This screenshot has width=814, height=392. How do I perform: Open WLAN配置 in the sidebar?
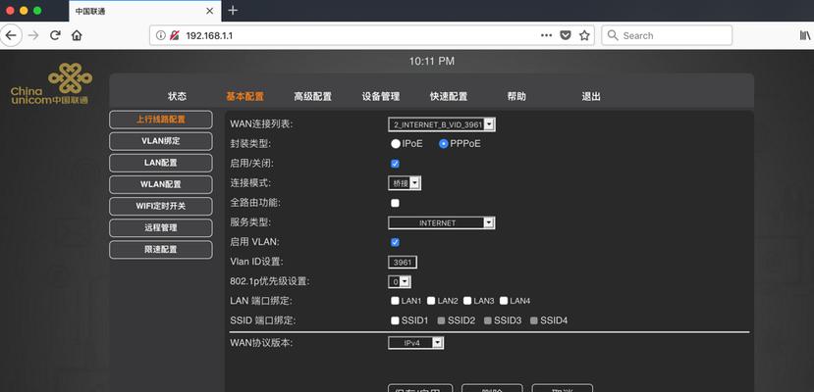tap(161, 184)
